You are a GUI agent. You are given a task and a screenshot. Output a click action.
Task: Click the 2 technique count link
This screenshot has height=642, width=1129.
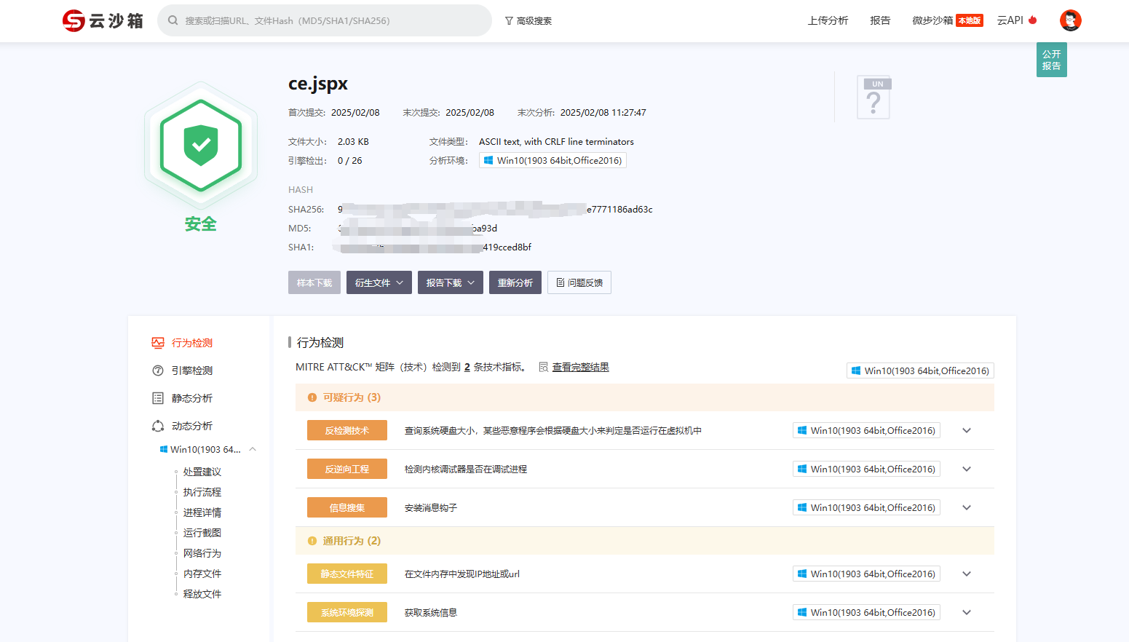[x=467, y=367]
